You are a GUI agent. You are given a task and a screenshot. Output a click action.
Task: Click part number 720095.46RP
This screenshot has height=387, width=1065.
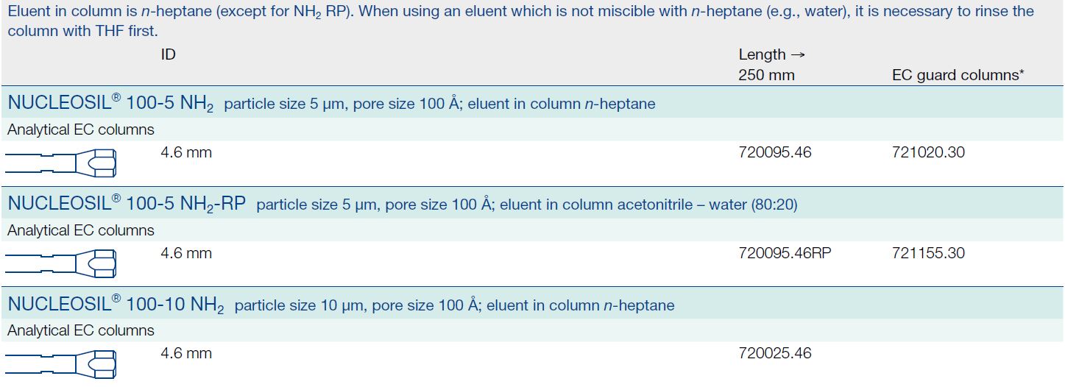pyautogui.click(x=785, y=253)
